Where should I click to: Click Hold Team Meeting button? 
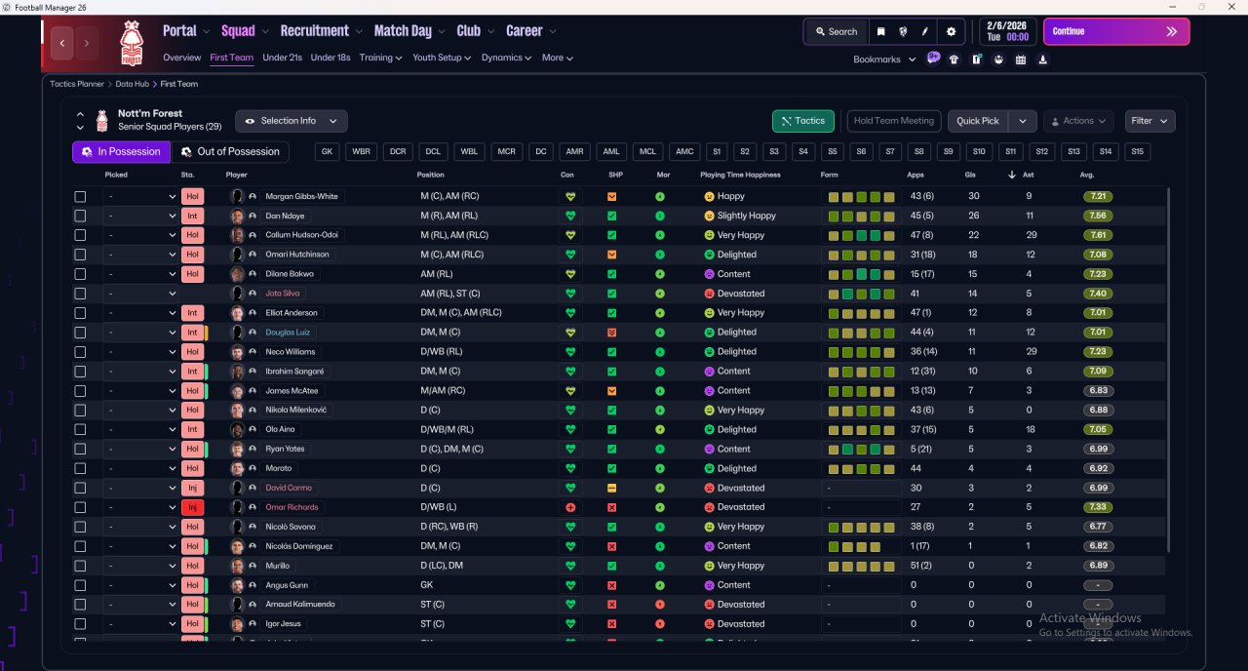point(894,121)
